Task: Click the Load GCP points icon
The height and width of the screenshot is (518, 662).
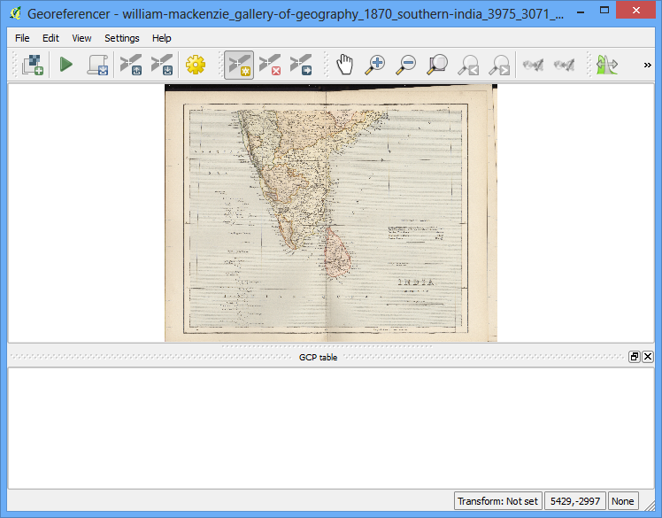Action: coord(131,65)
